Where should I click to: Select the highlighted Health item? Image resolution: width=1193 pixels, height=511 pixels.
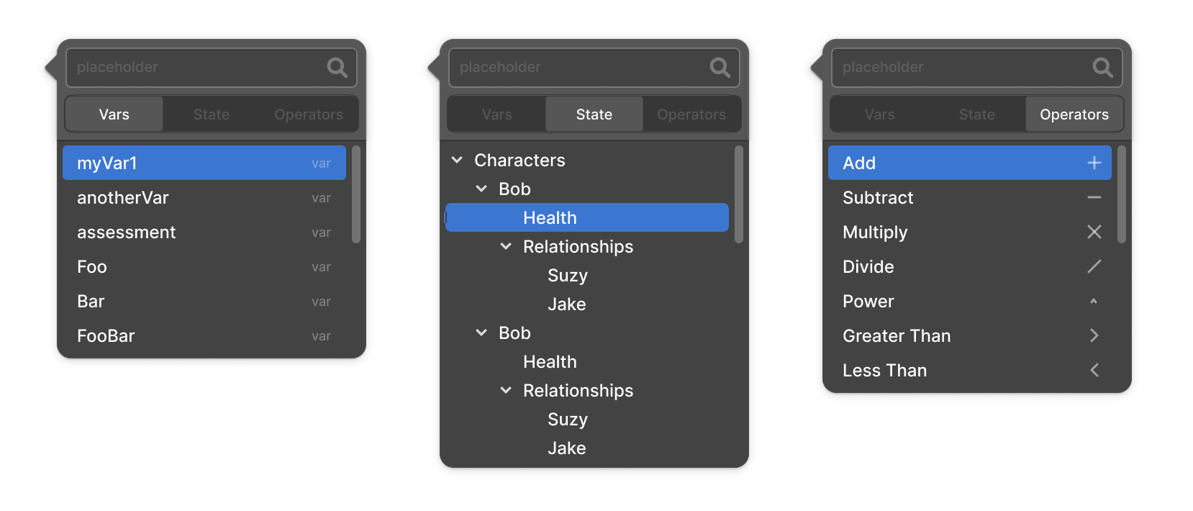pos(549,217)
